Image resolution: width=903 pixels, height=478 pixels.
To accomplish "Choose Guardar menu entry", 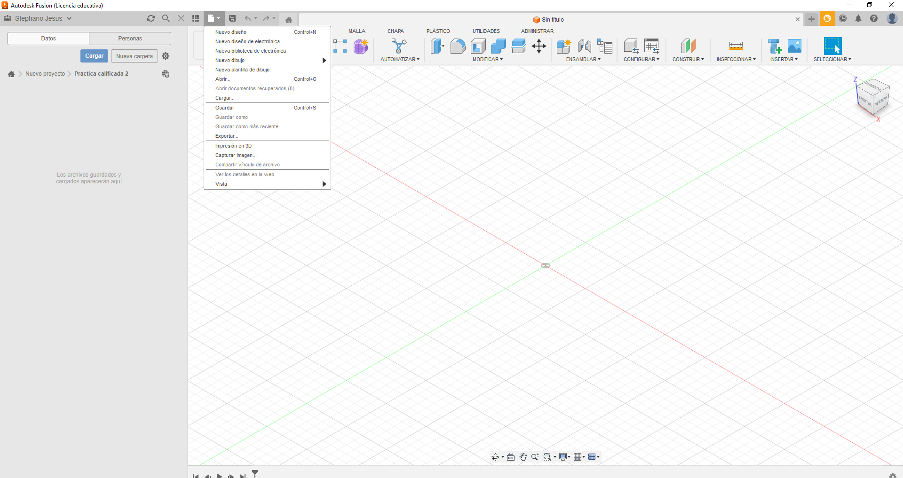I will (x=267, y=108).
